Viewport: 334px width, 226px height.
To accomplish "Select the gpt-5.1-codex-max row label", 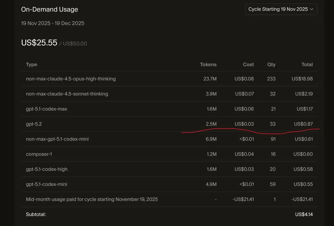I will tap(46, 109).
